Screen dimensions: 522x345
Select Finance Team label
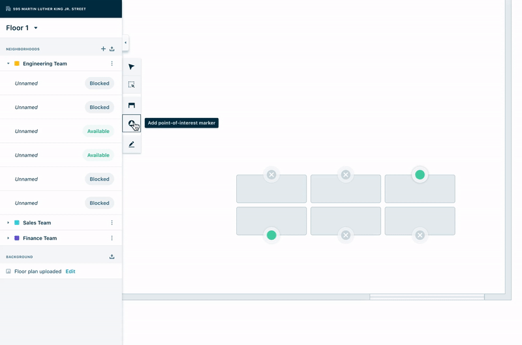(40, 238)
